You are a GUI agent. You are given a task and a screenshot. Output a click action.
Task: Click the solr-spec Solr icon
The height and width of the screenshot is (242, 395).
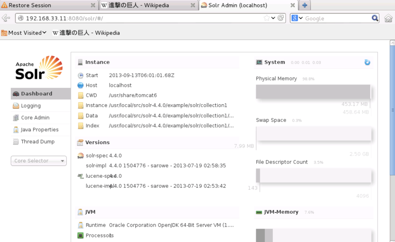point(80,156)
